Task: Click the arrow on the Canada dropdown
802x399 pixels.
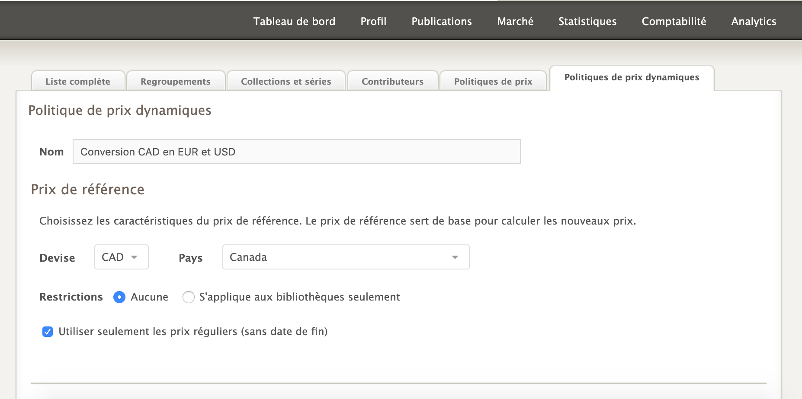Action: [455, 257]
